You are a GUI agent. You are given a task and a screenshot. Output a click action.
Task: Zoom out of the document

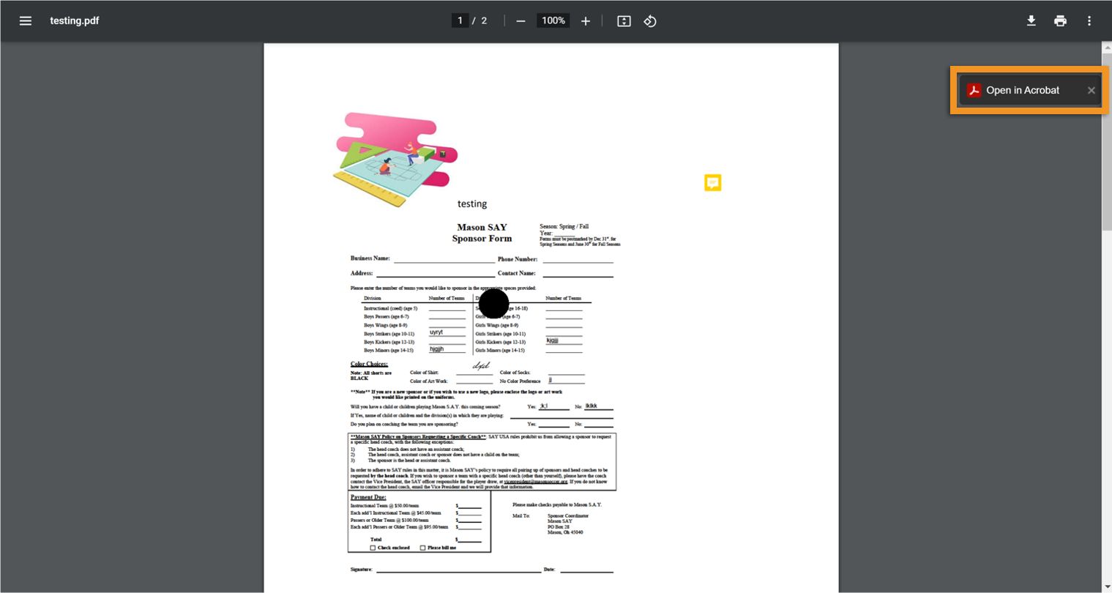520,20
